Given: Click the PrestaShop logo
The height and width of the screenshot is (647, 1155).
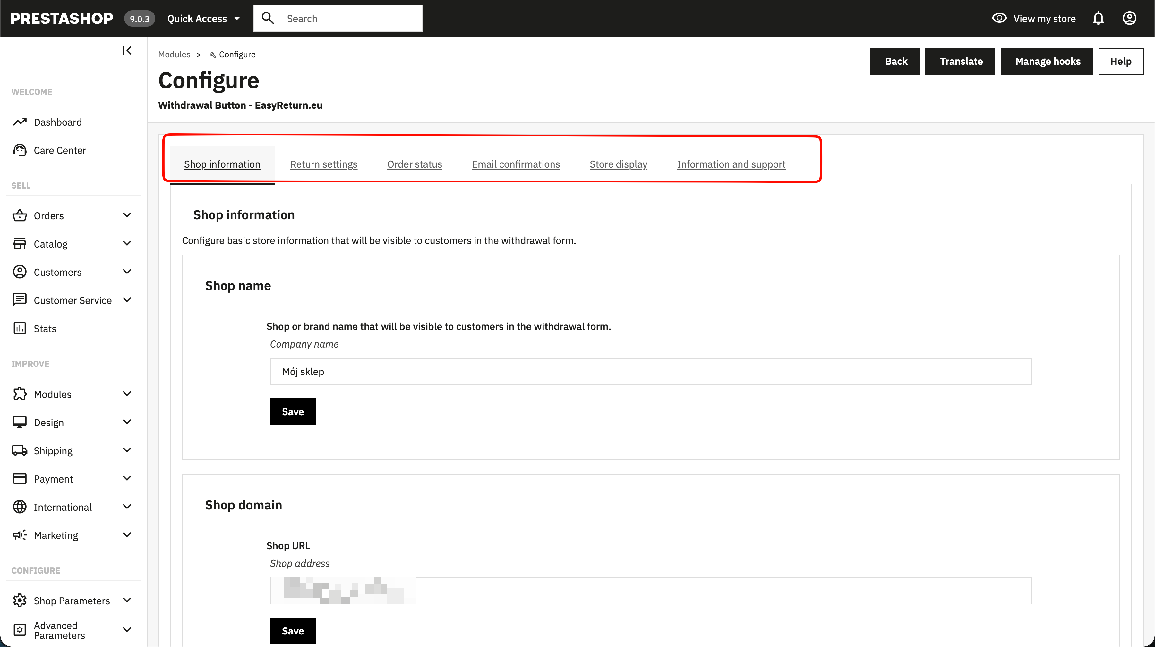Looking at the screenshot, I should (x=61, y=18).
